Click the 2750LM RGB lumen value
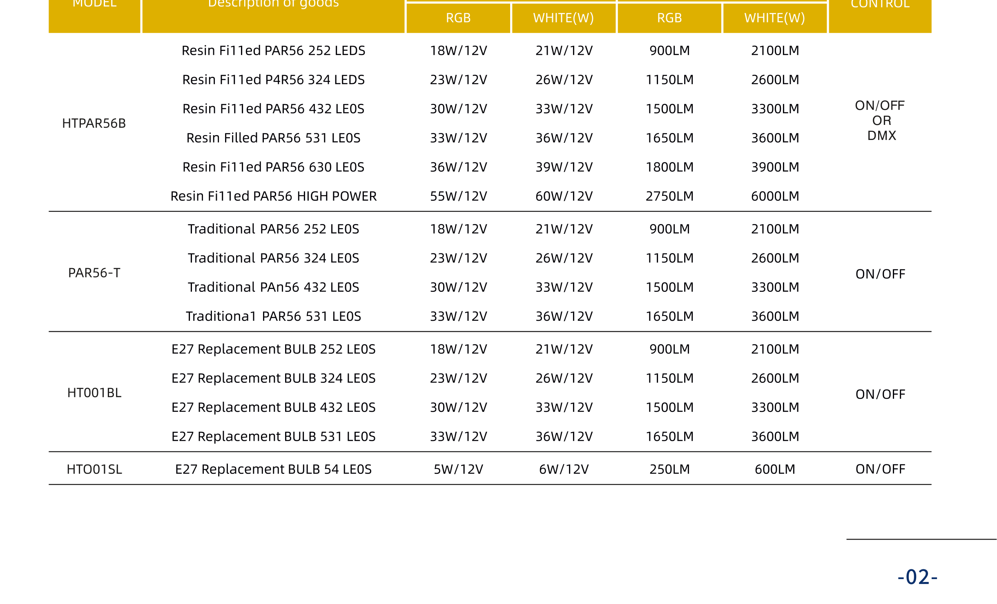This screenshot has width=997, height=604. (x=669, y=196)
